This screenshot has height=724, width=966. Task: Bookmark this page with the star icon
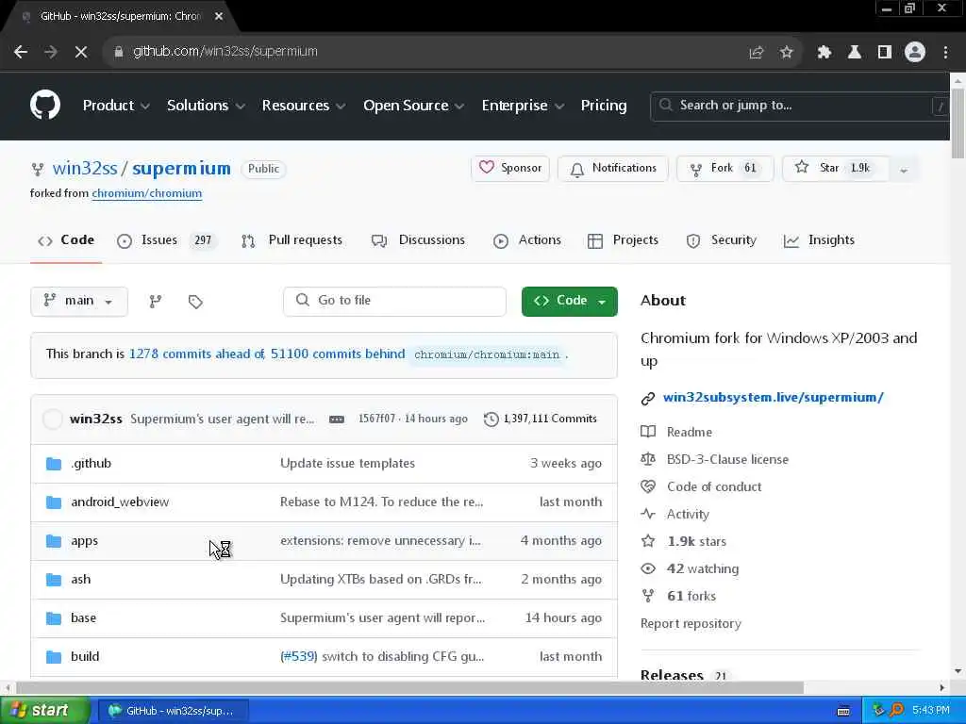point(786,53)
